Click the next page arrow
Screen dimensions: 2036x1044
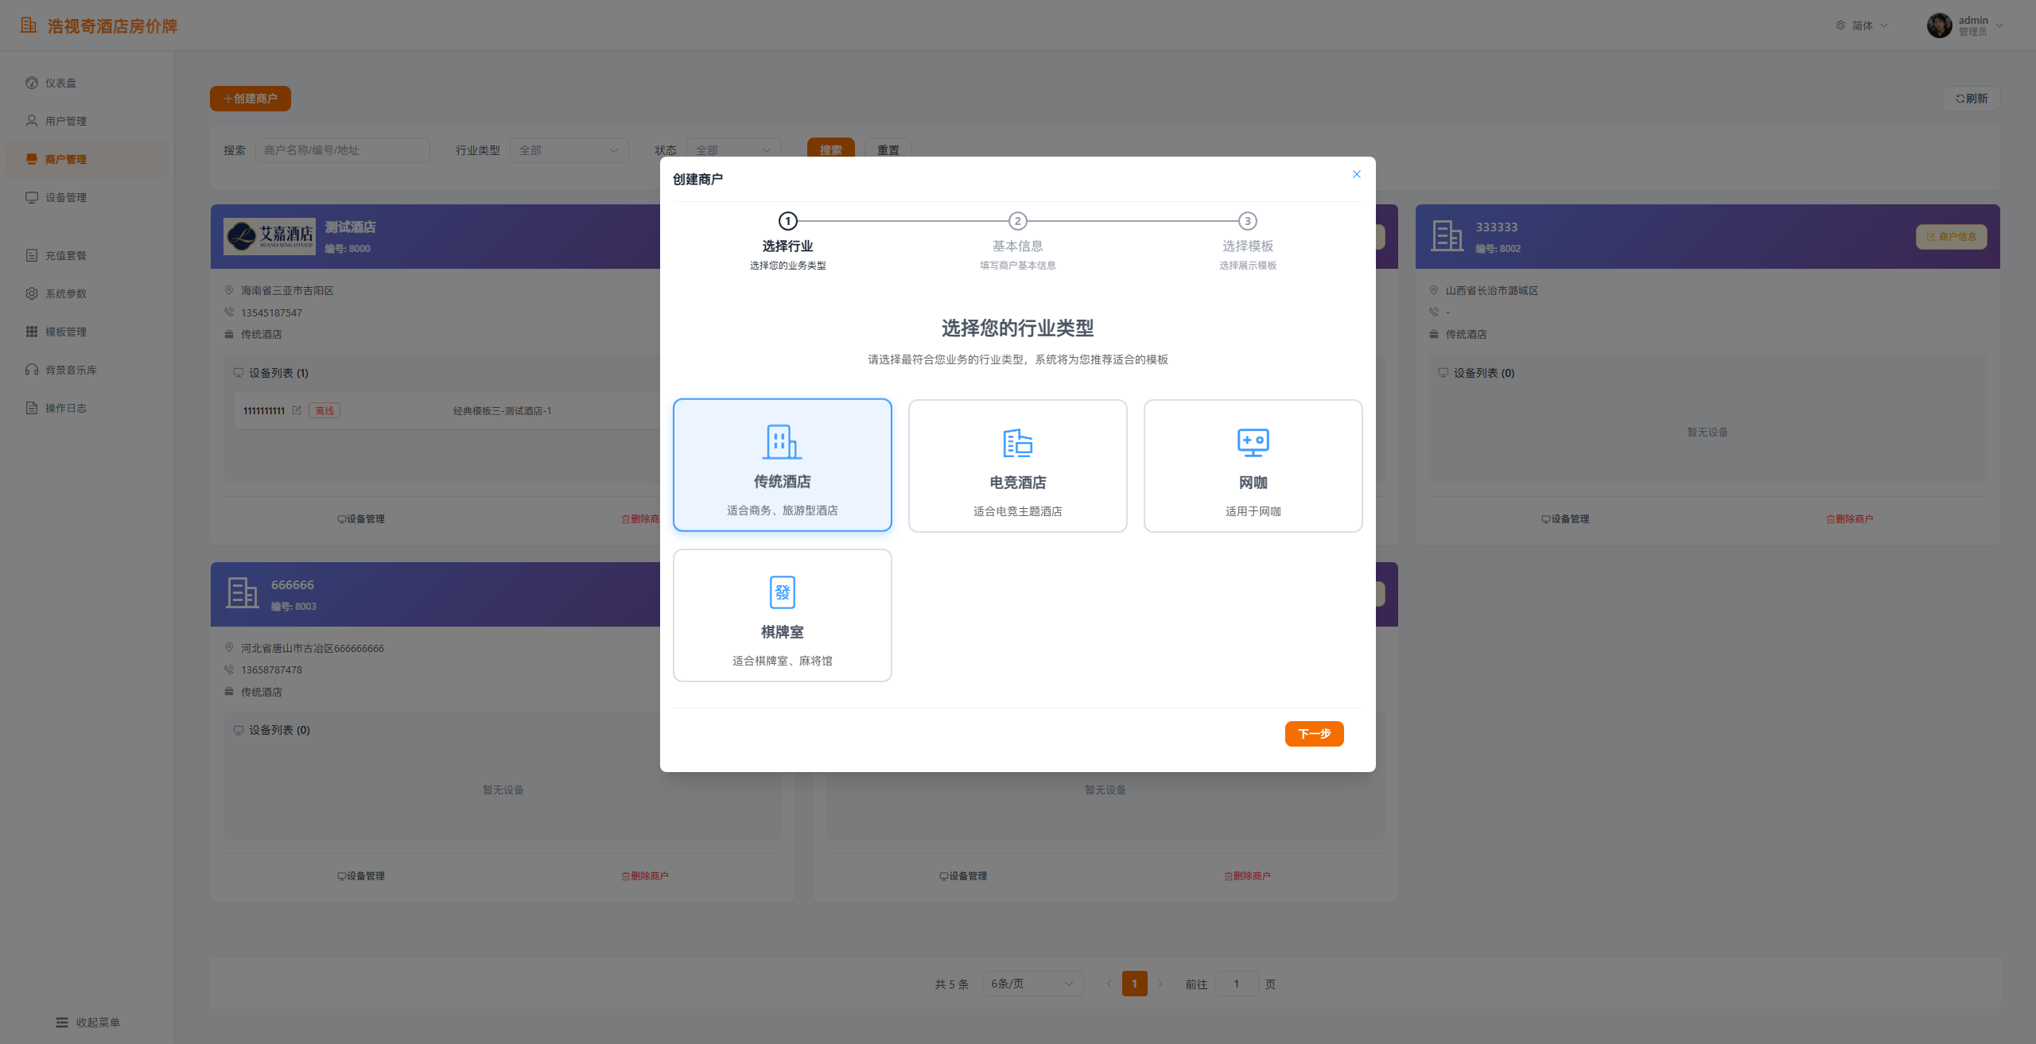pos(1160,984)
